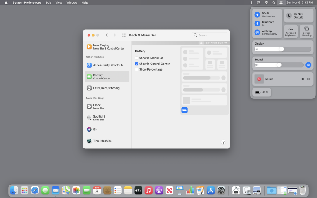
Task: Open Screen Mirroring options
Action: click(306, 32)
